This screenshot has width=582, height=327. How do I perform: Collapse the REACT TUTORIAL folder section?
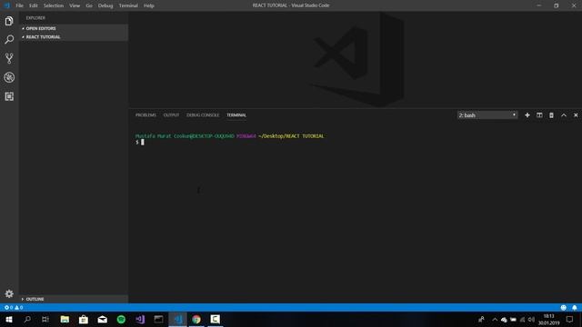click(74, 37)
